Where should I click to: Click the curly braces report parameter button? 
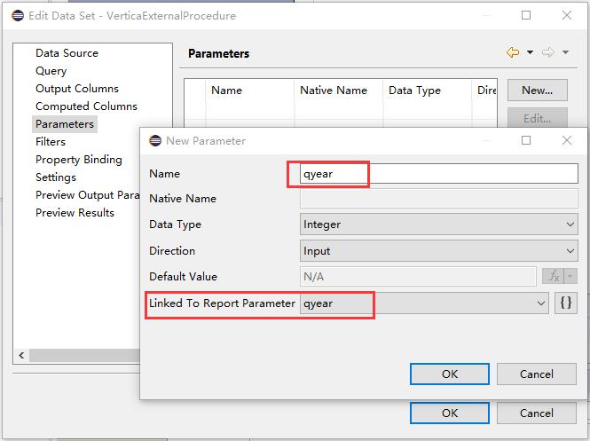[x=566, y=303]
